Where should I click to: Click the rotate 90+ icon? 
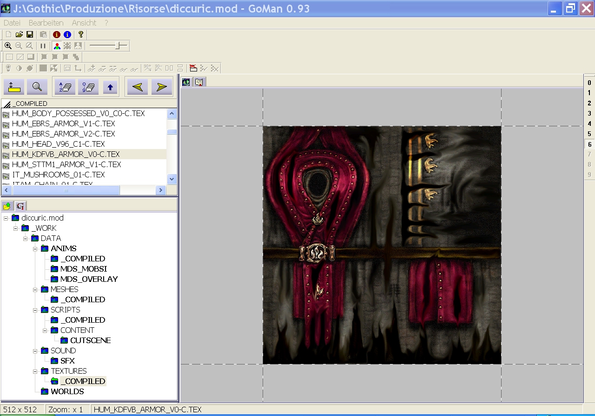147,68
